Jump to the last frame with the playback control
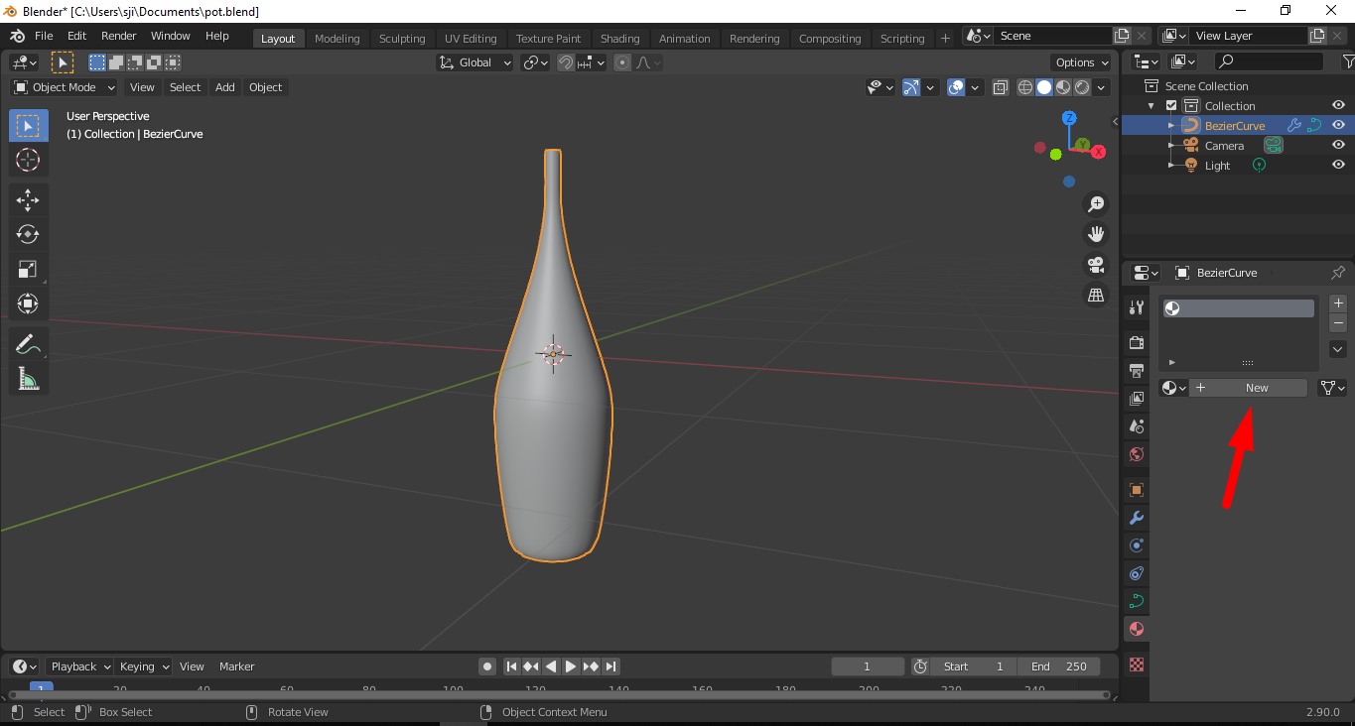The width and height of the screenshot is (1355, 726). pyautogui.click(x=611, y=665)
